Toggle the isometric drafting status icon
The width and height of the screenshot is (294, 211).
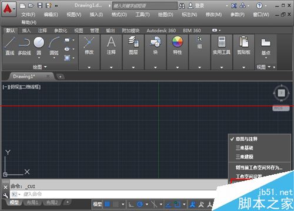tap(154, 205)
